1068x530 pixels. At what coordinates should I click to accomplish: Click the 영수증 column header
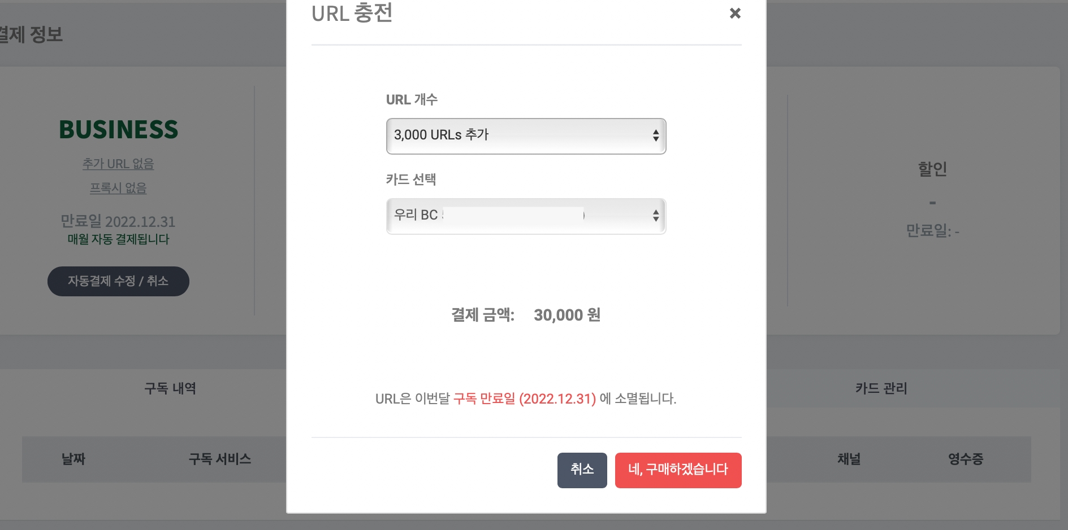966,459
